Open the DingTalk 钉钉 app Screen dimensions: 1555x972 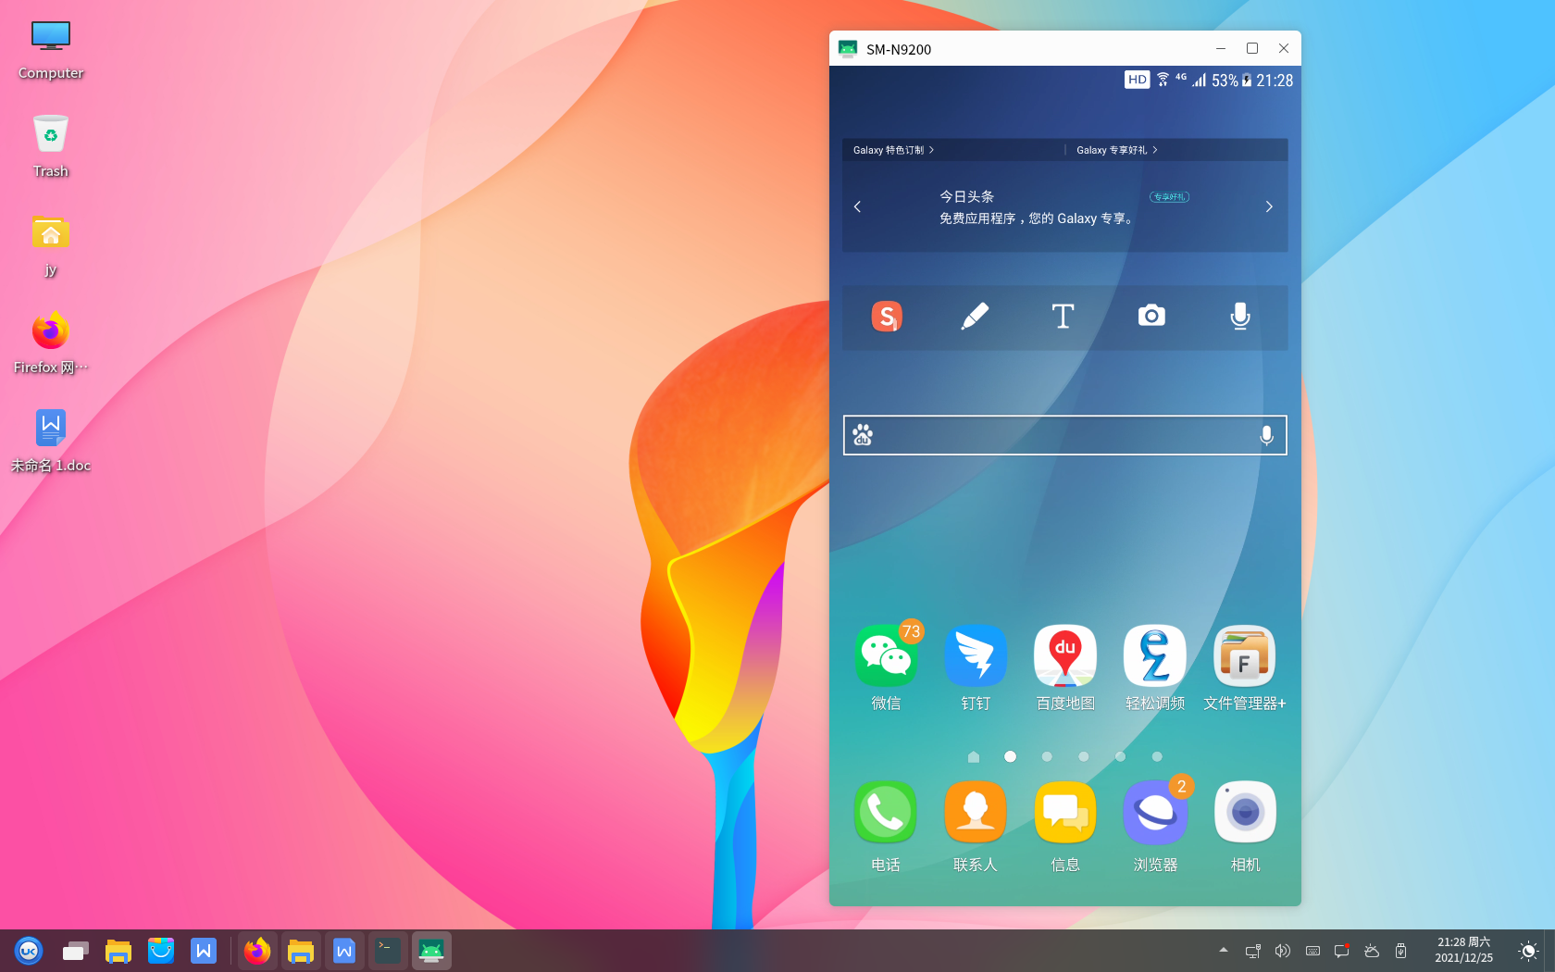pos(976,656)
